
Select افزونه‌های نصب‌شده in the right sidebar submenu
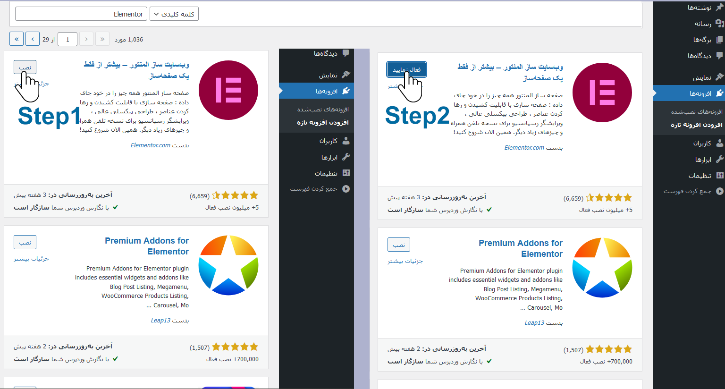coord(697,112)
